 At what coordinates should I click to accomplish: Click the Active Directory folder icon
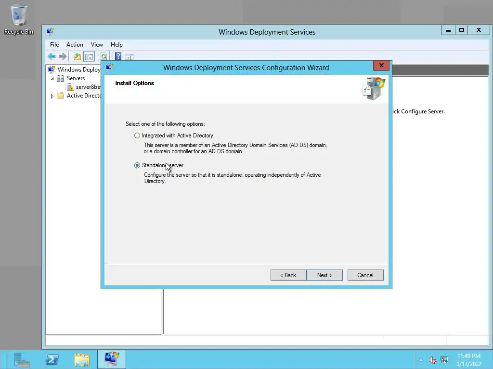point(60,96)
